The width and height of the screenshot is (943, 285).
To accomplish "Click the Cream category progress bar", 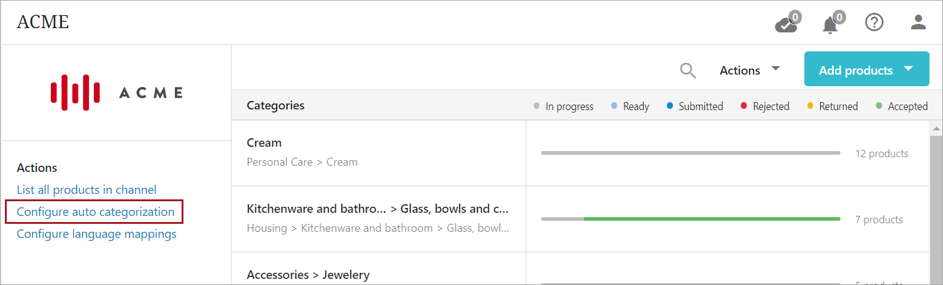I will pyautogui.click(x=690, y=153).
